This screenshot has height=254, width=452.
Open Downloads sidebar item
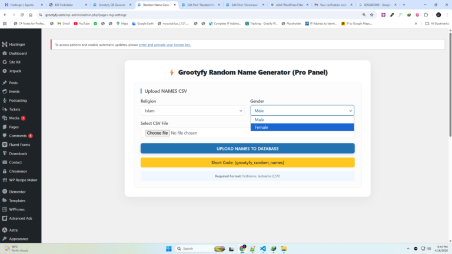click(18, 153)
